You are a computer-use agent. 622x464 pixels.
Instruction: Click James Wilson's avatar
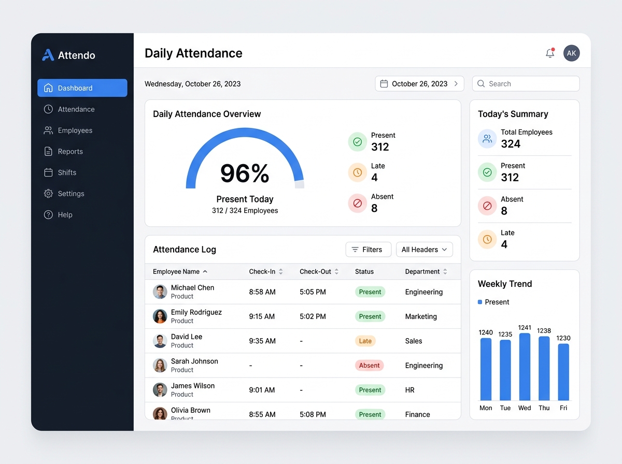point(160,389)
